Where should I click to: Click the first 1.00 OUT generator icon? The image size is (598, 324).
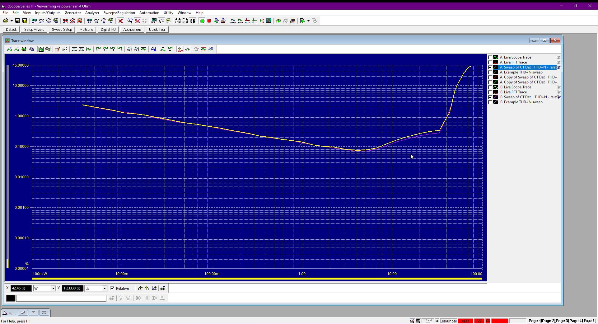34,21
